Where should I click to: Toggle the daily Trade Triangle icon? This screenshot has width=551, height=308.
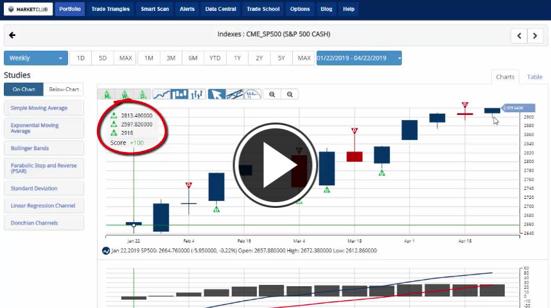point(142,94)
